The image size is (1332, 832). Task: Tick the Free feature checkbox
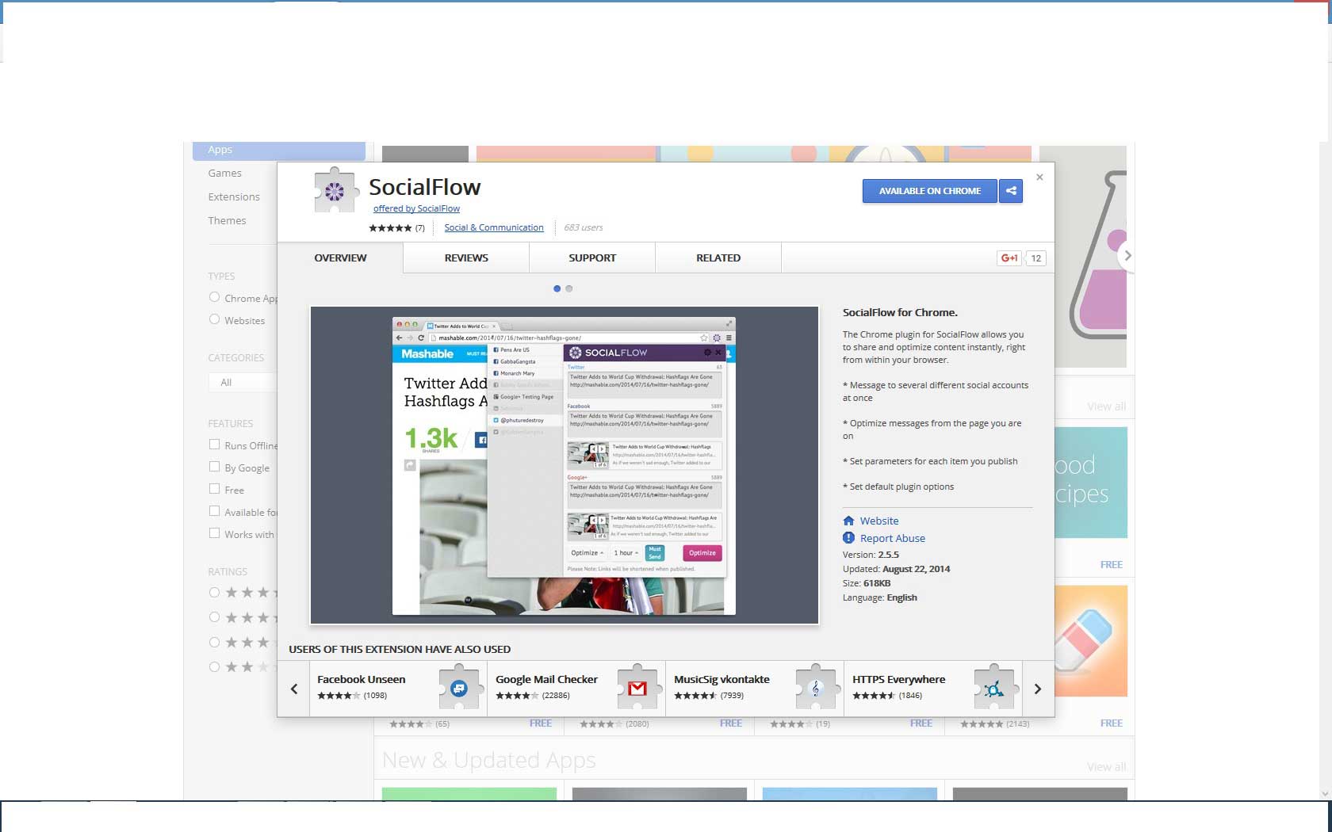(214, 489)
